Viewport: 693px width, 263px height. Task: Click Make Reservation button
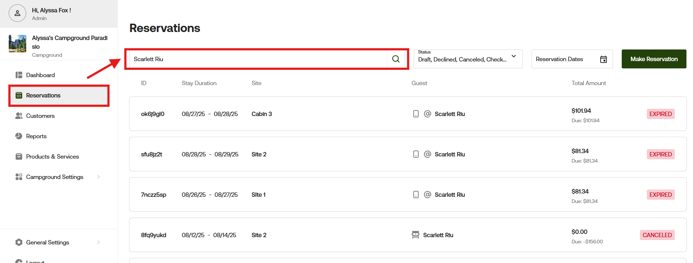[654, 59]
